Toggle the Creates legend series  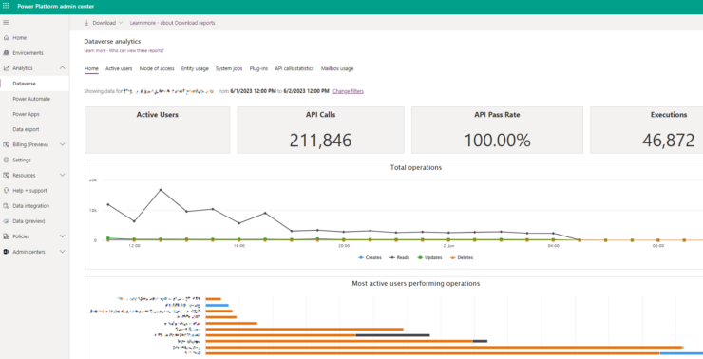(x=370, y=257)
